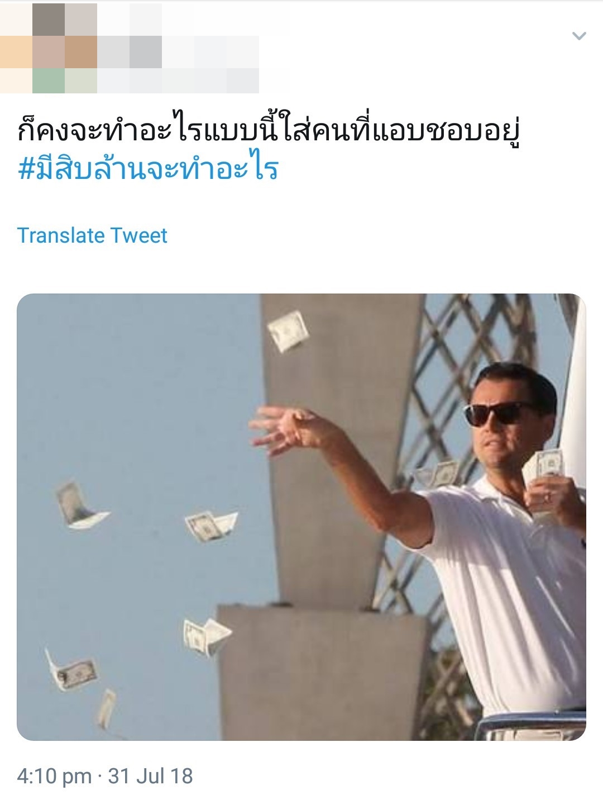Tap the lowest falling banknote in photo
The width and height of the screenshot is (603, 804).
click(106, 710)
